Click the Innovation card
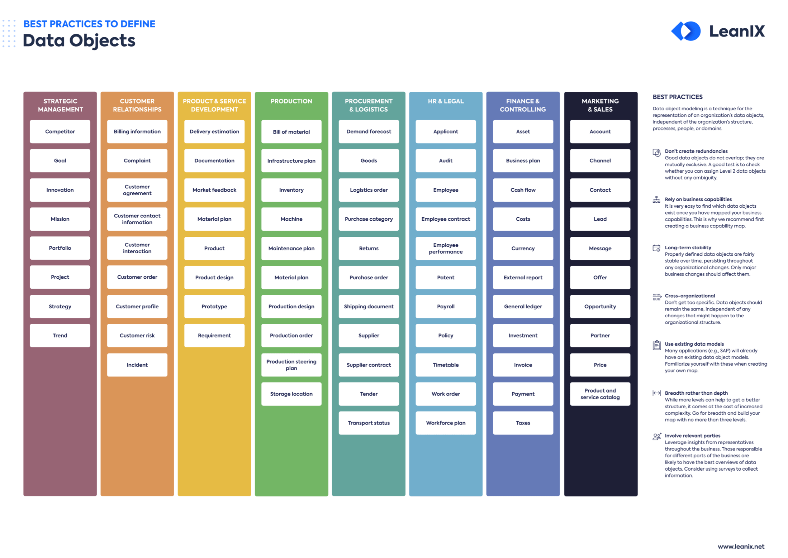The image size is (788, 558). 60,190
